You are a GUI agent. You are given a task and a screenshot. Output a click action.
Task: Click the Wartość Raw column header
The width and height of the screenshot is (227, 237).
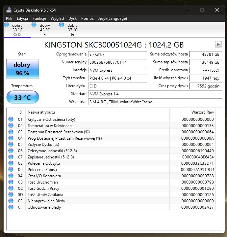202,112
